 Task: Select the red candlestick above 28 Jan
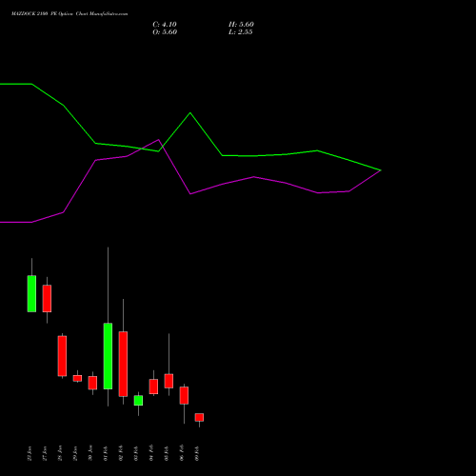(x=62, y=356)
